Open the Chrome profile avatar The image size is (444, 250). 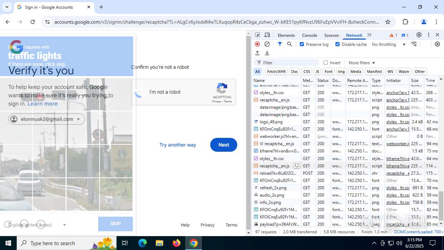[424, 22]
